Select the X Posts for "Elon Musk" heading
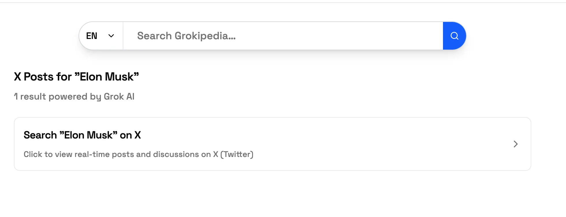 (x=76, y=77)
